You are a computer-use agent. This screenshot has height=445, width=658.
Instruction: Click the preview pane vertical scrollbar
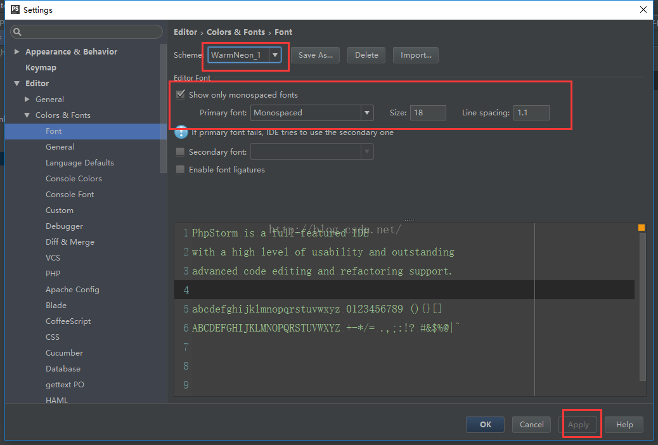pyautogui.click(x=643, y=306)
